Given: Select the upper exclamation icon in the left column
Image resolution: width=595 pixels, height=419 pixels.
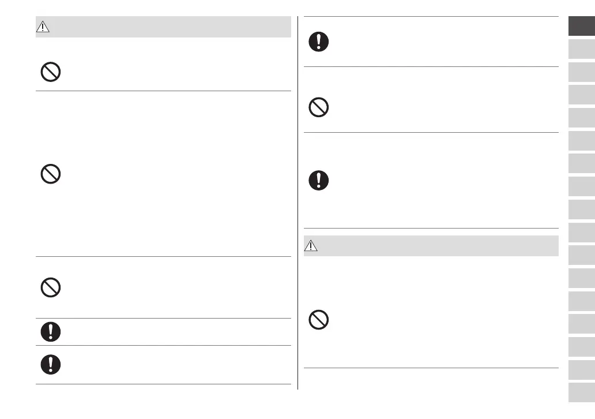Looking at the screenshot, I should click(51, 331).
